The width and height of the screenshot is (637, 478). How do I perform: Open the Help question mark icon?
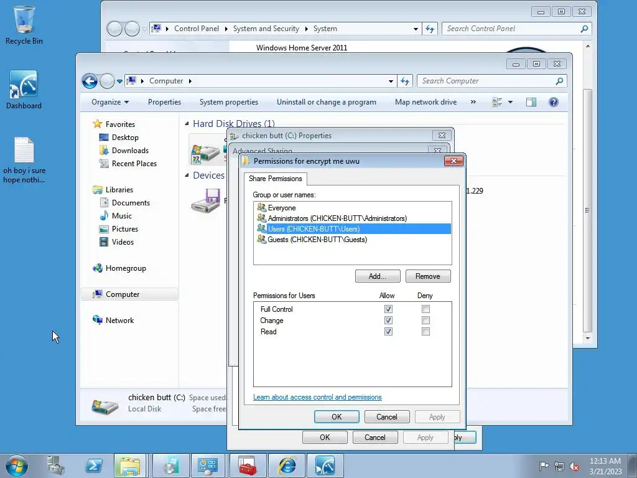click(553, 102)
